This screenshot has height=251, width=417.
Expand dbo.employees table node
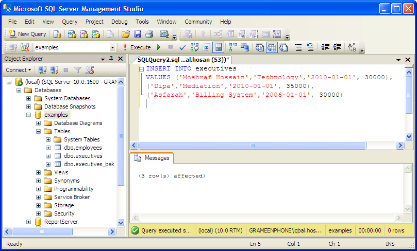tap(48, 148)
